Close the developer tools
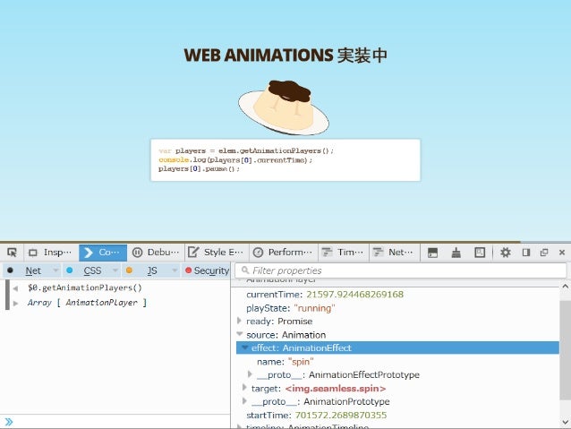The width and height of the screenshot is (571, 429). tap(562, 253)
